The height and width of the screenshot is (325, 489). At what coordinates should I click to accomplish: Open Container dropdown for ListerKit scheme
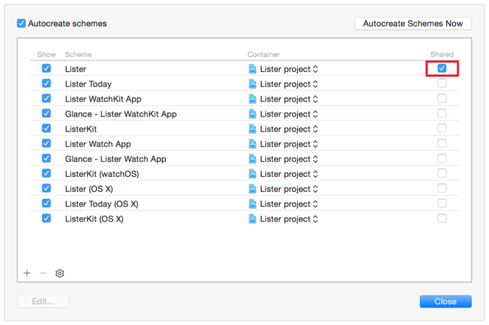(283, 129)
